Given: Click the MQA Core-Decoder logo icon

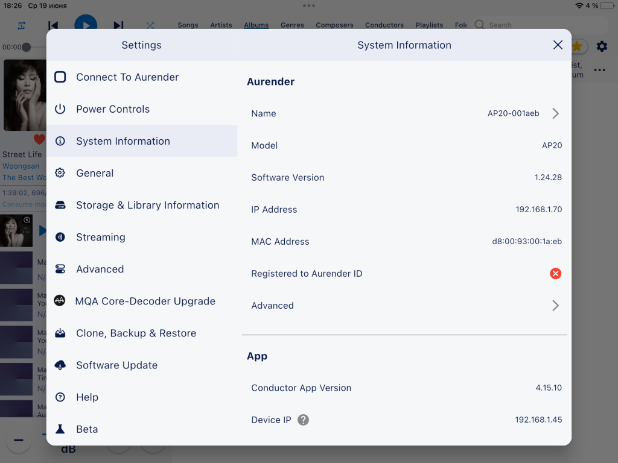Looking at the screenshot, I should (60, 301).
